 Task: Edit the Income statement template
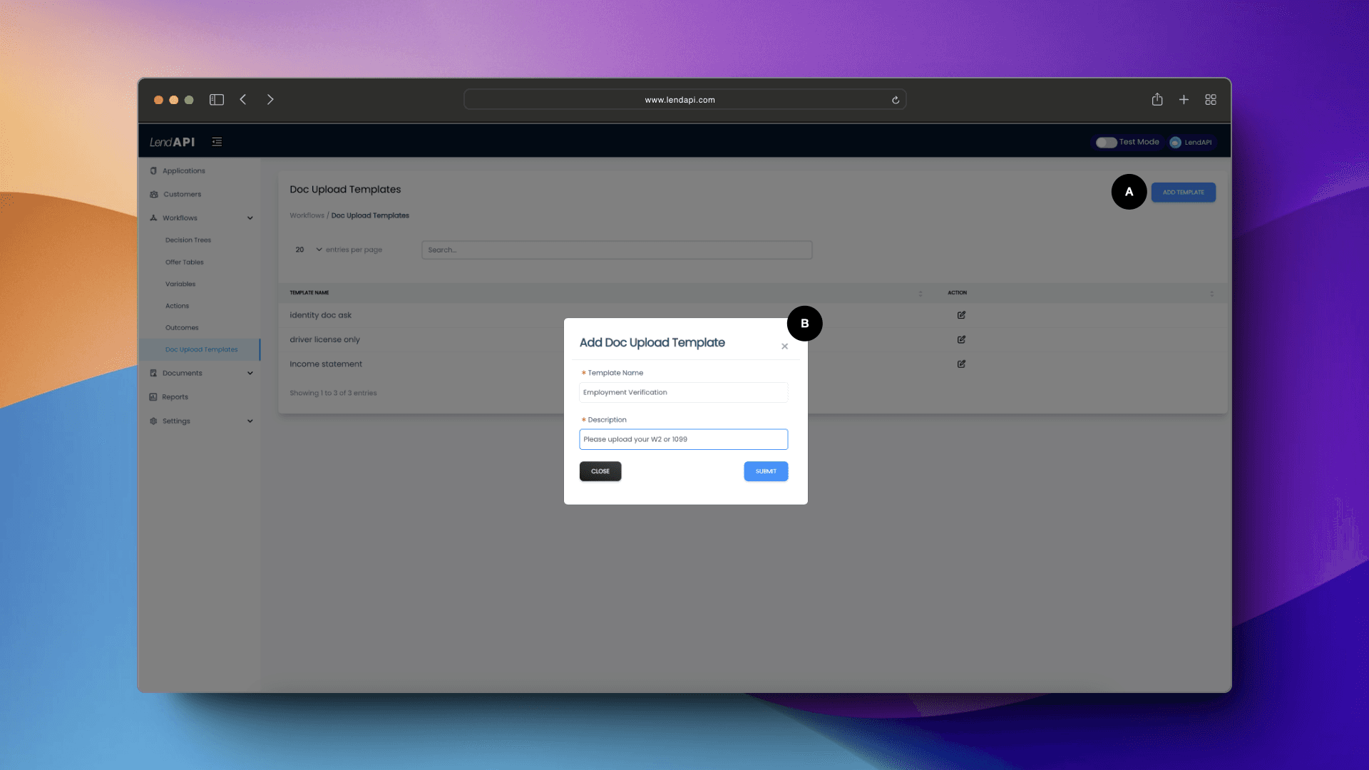point(961,364)
